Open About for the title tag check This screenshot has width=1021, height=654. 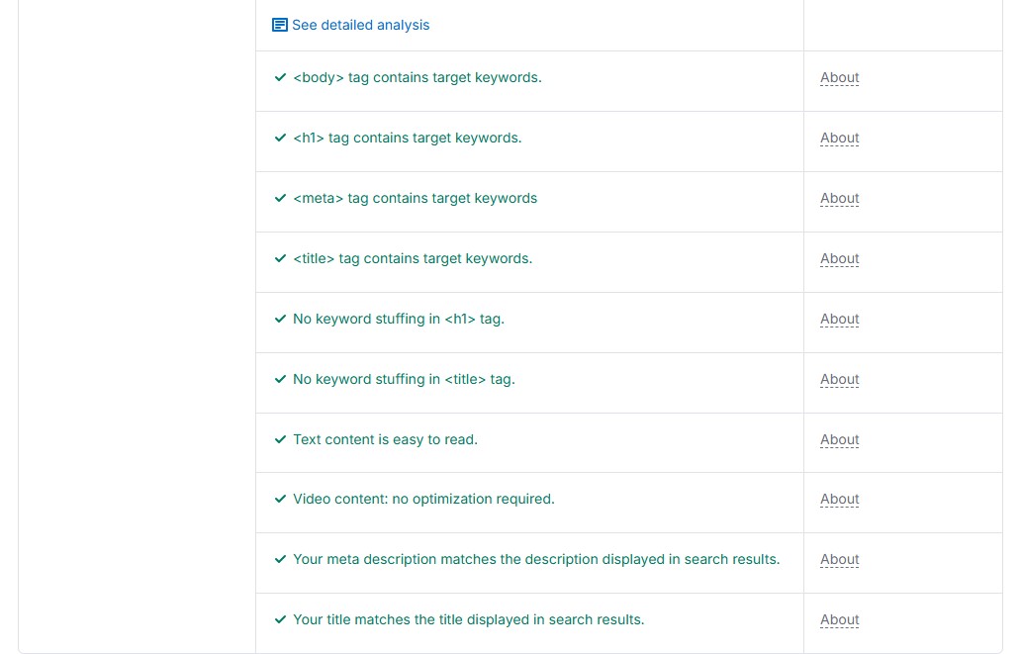[839, 258]
